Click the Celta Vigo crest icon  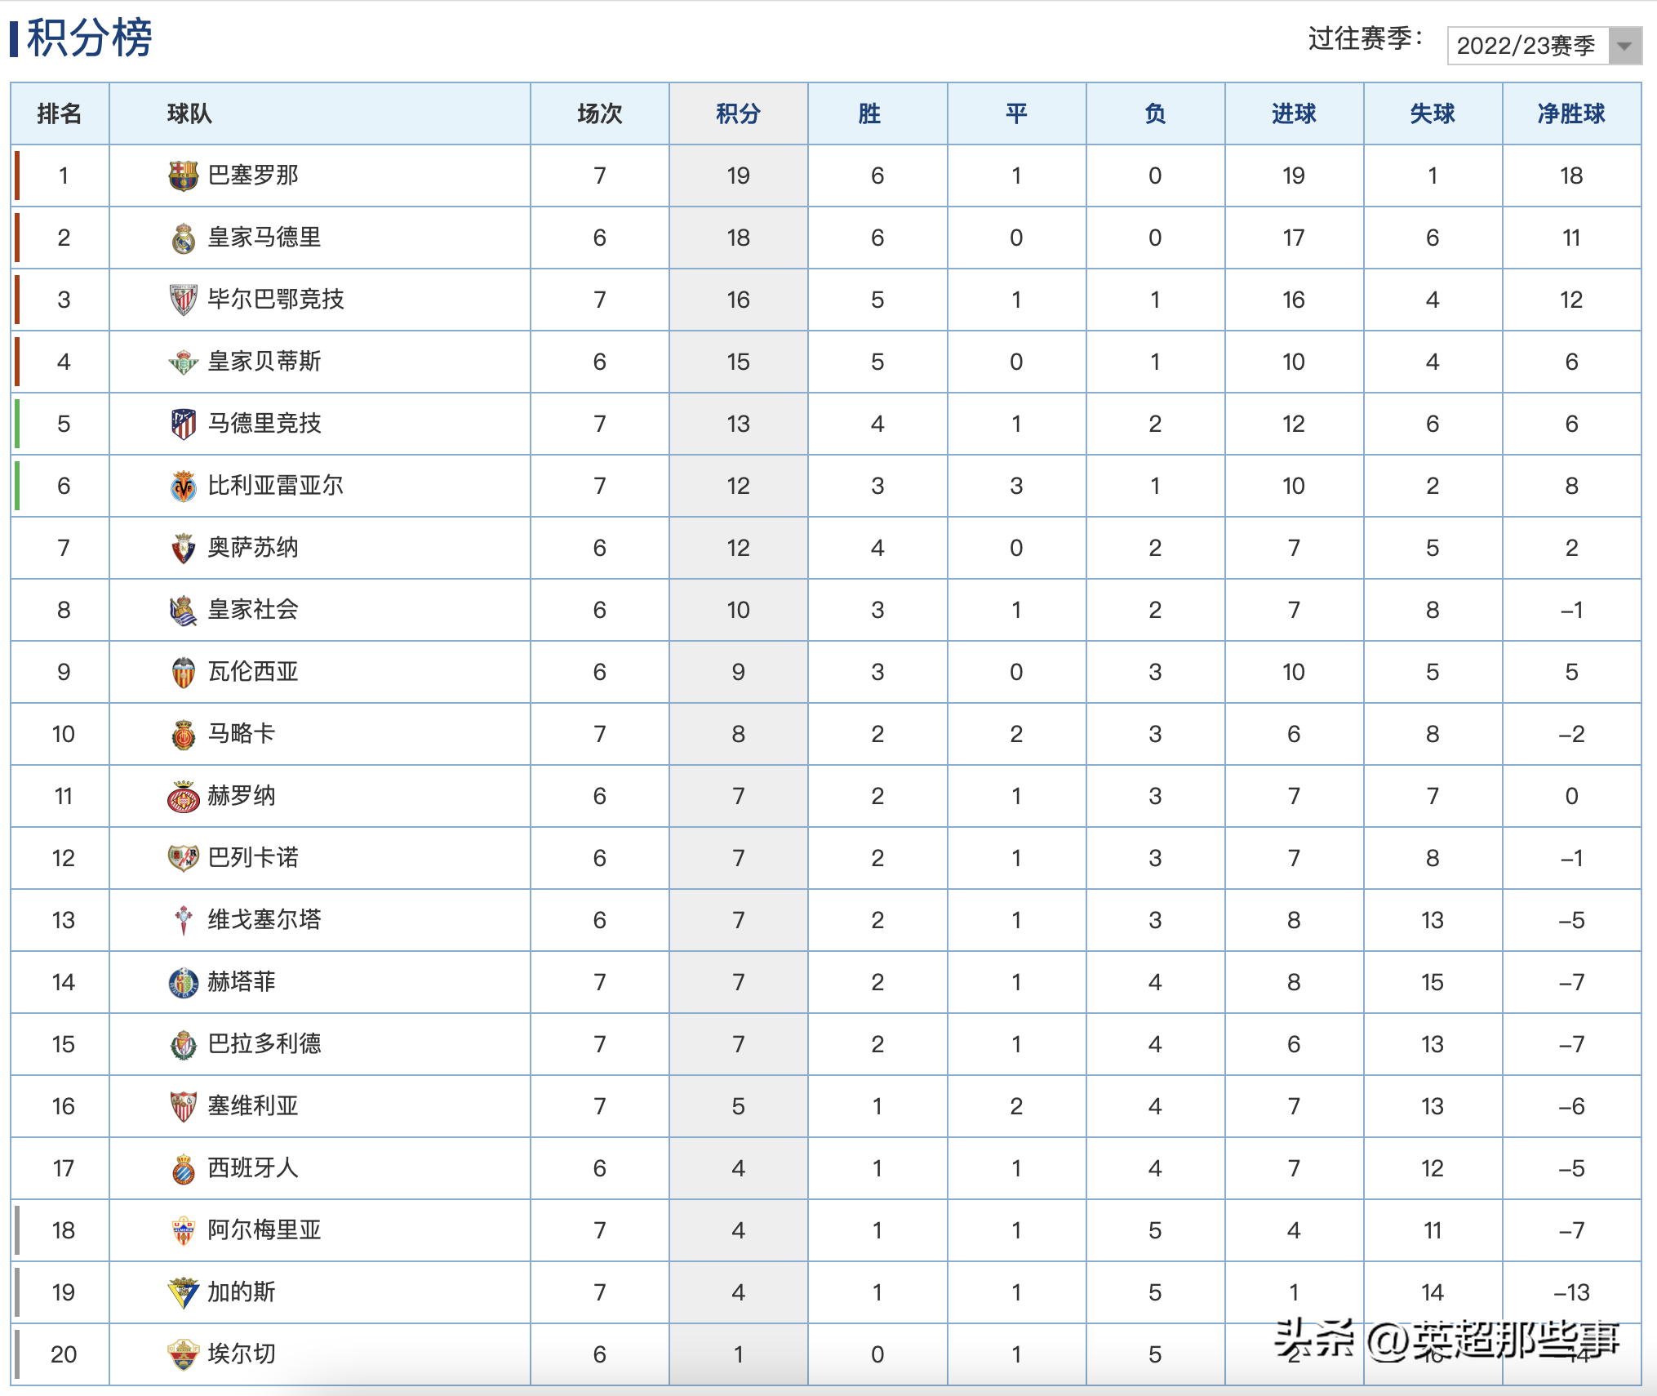184,920
